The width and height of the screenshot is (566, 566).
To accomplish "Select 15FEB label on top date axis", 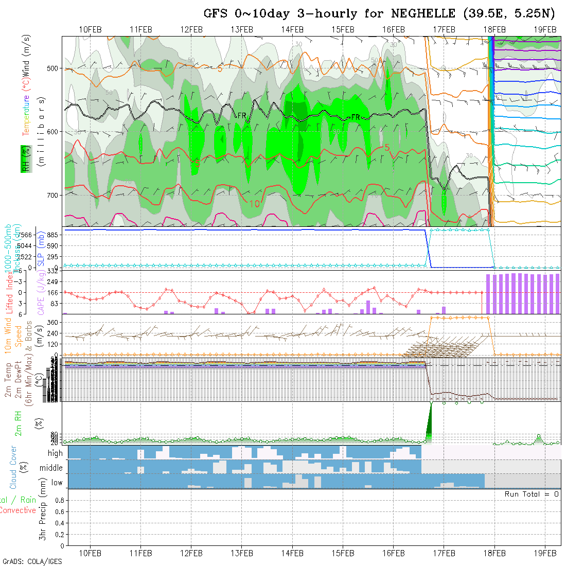I will click(x=343, y=30).
